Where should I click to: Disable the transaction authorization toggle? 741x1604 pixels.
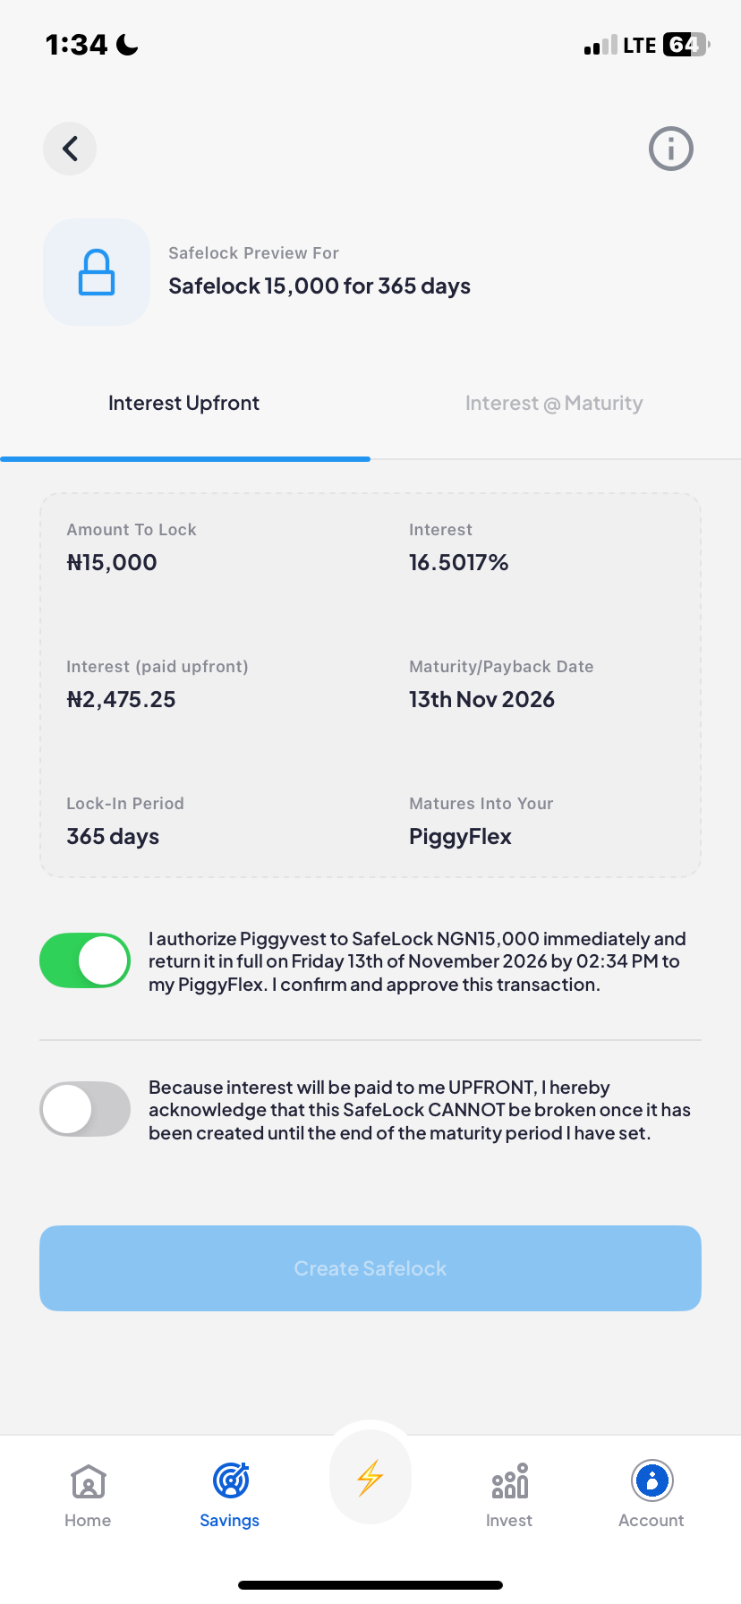tap(85, 960)
